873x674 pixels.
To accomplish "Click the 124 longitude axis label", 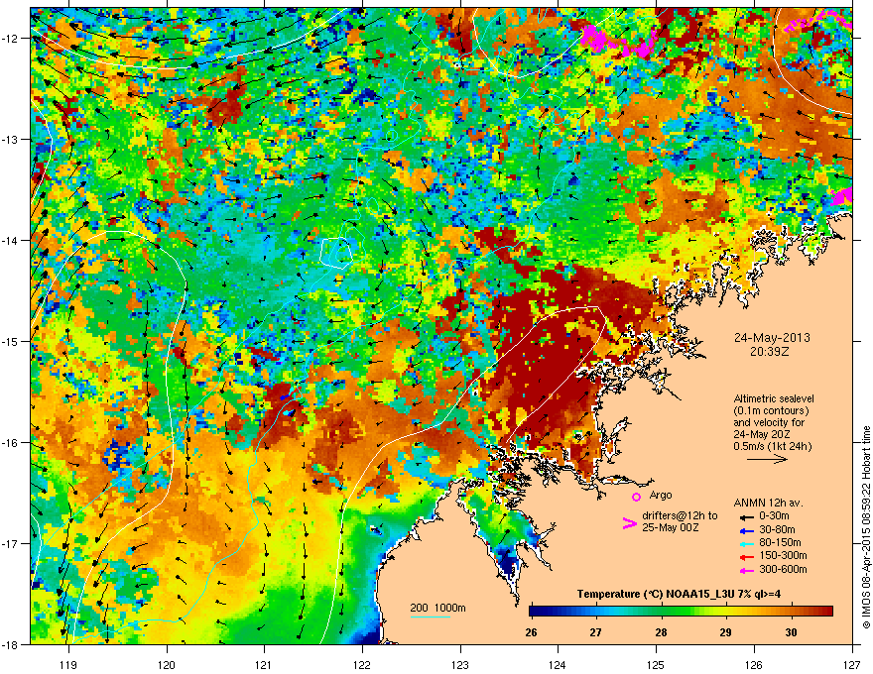I will coord(558,664).
